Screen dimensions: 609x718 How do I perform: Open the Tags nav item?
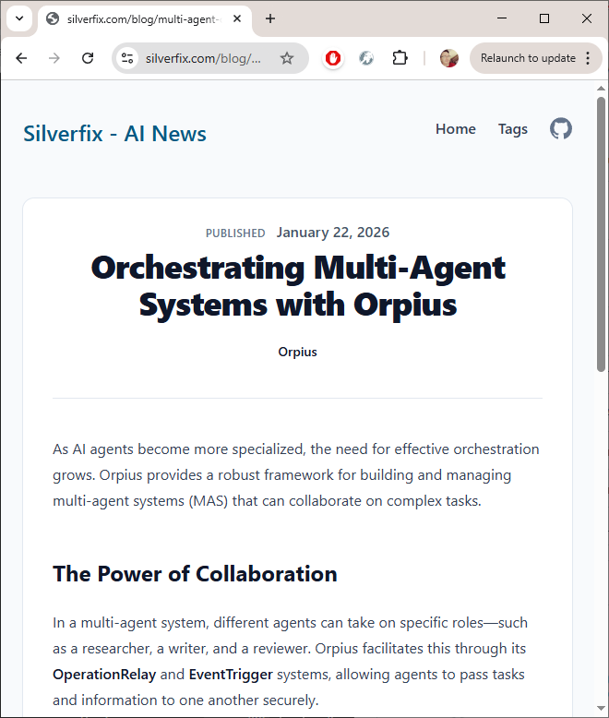tap(513, 129)
